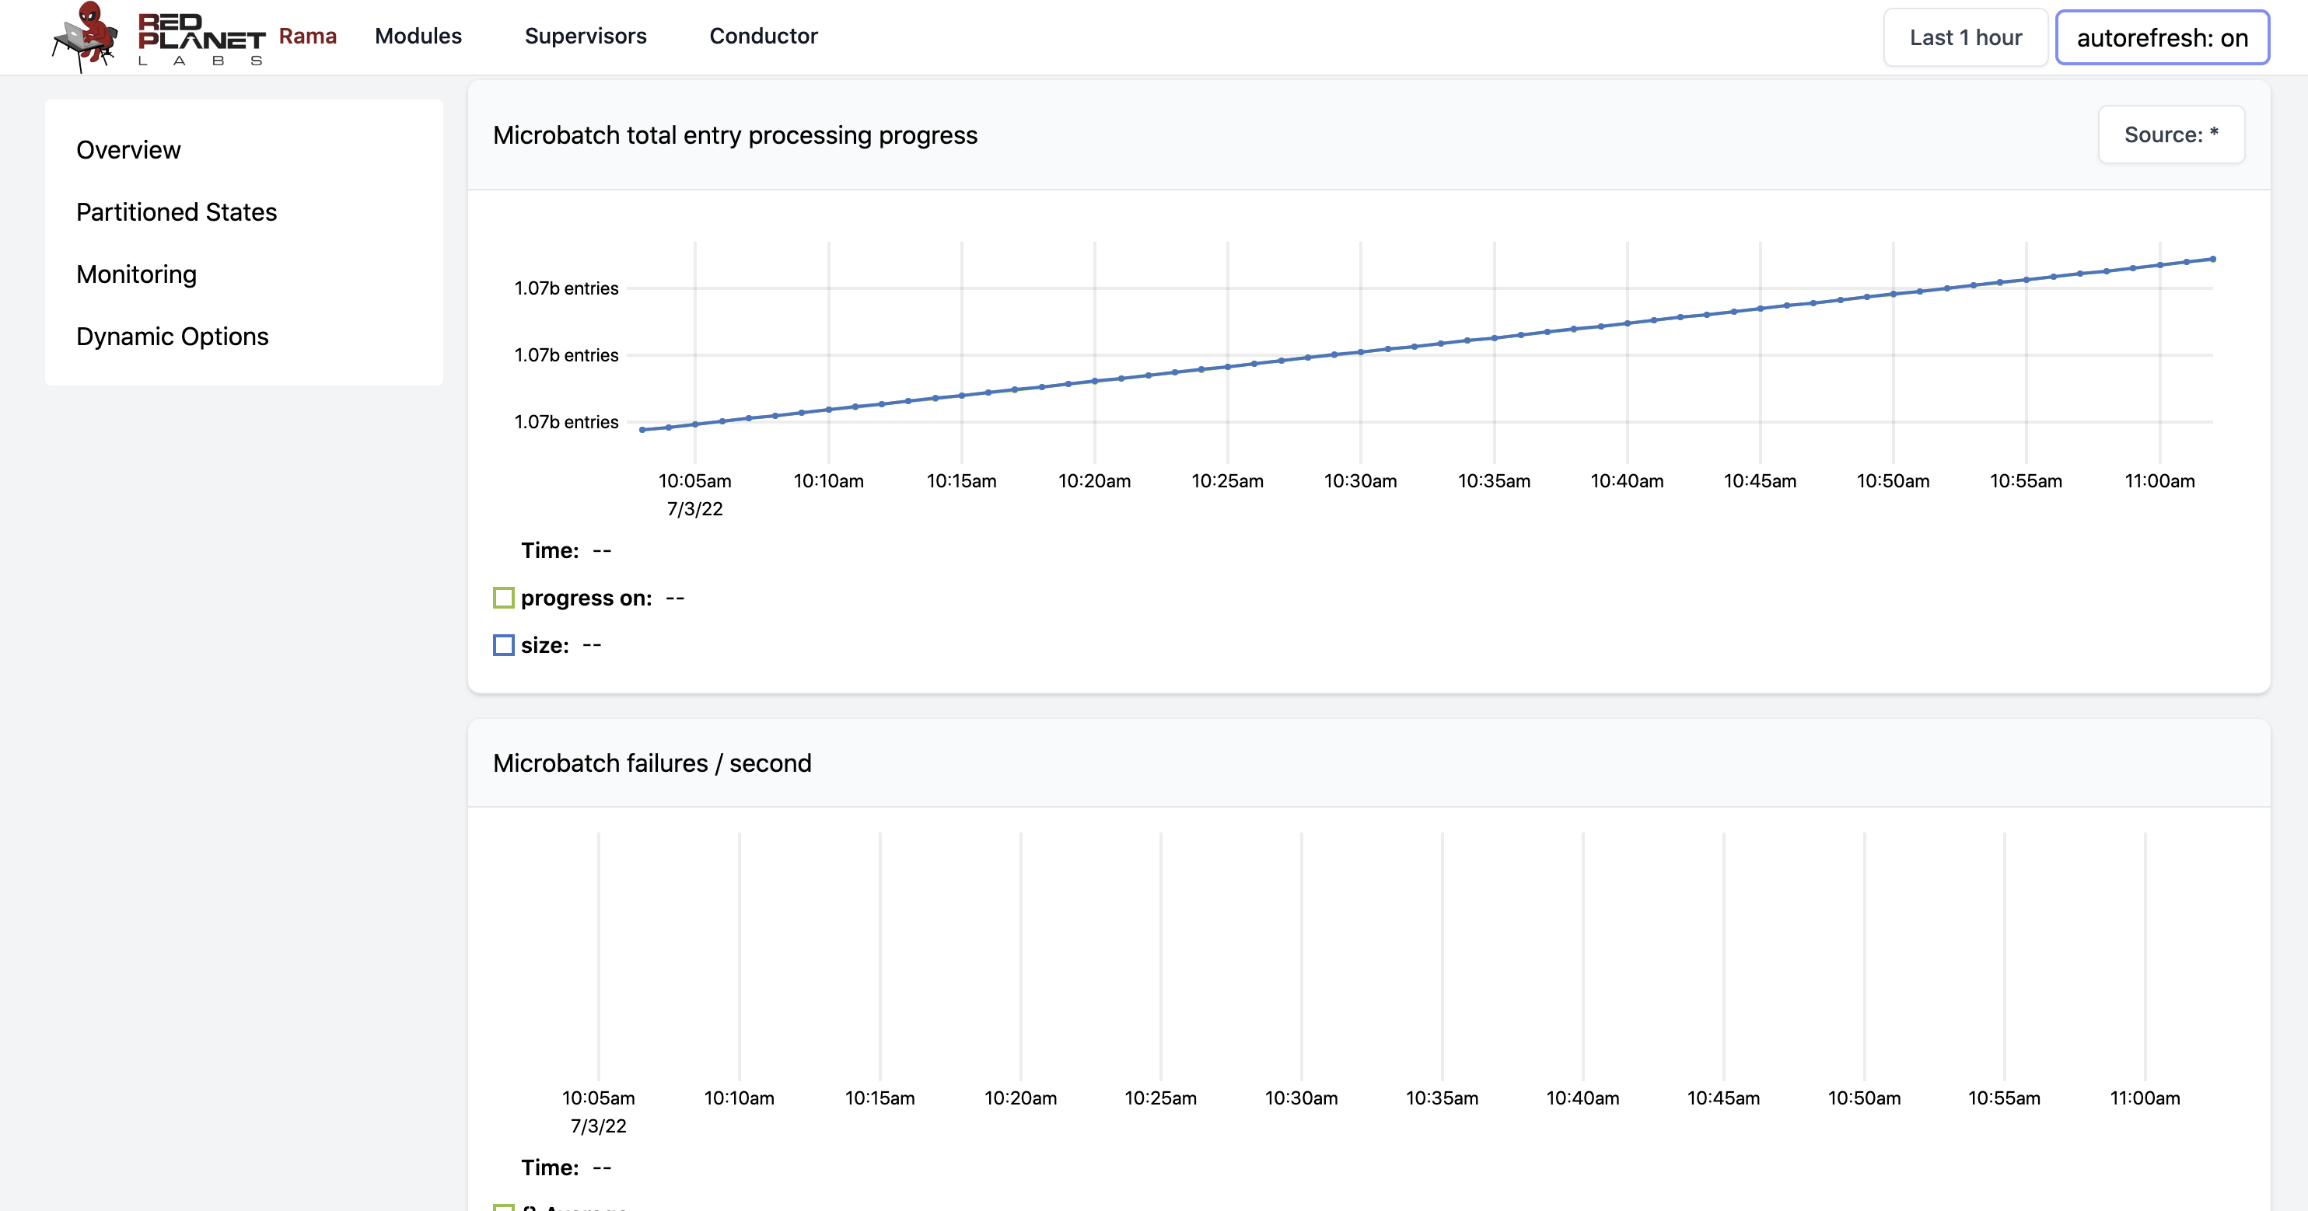Open Overview sidebar section

128,149
